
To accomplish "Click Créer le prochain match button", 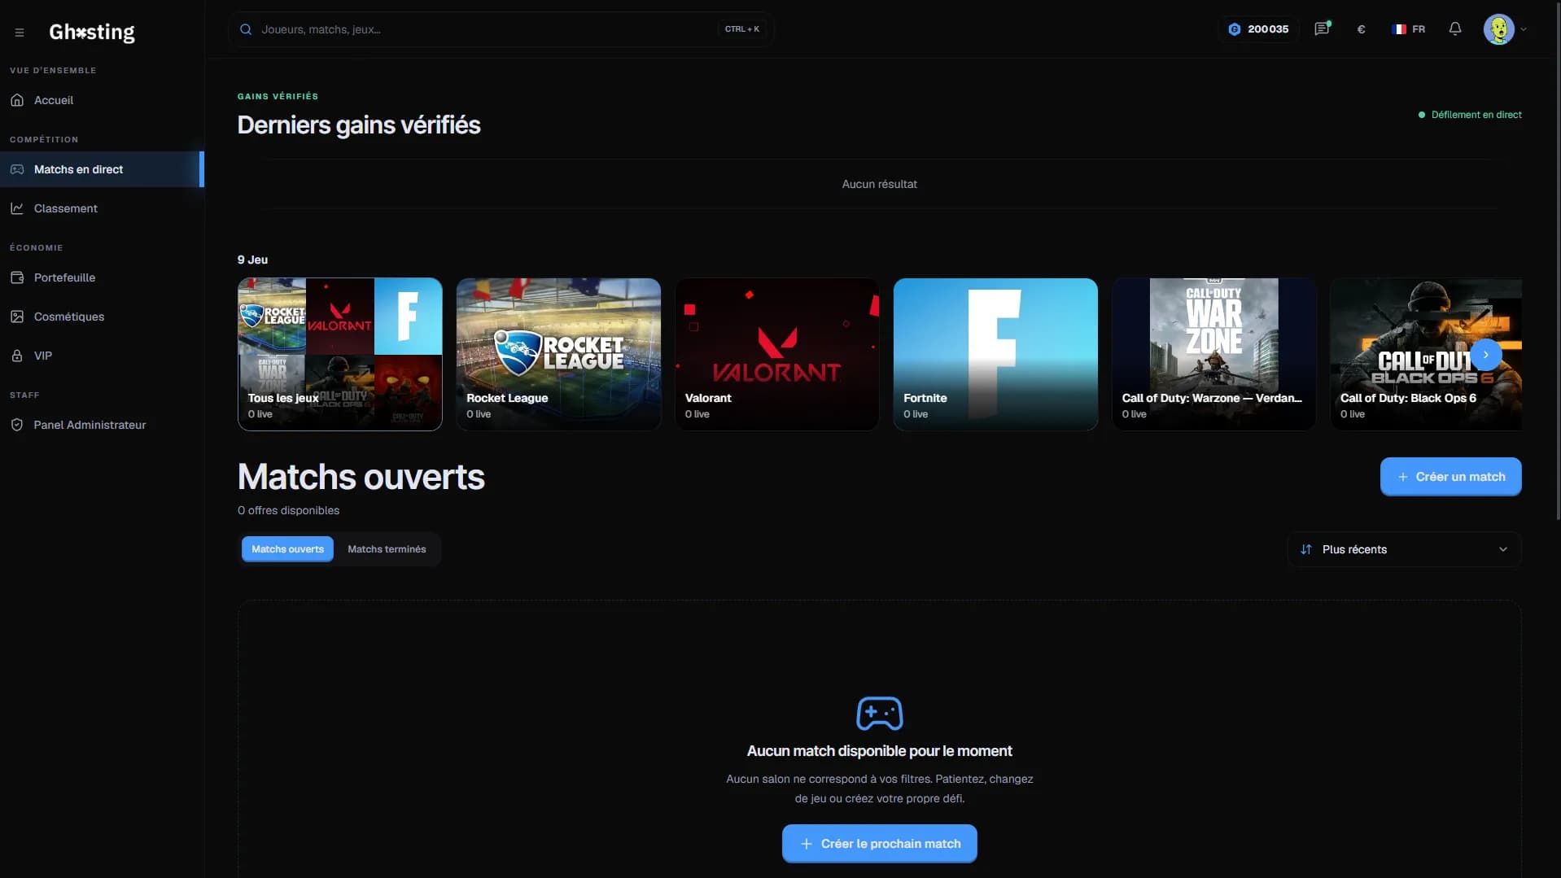I will pos(880,844).
